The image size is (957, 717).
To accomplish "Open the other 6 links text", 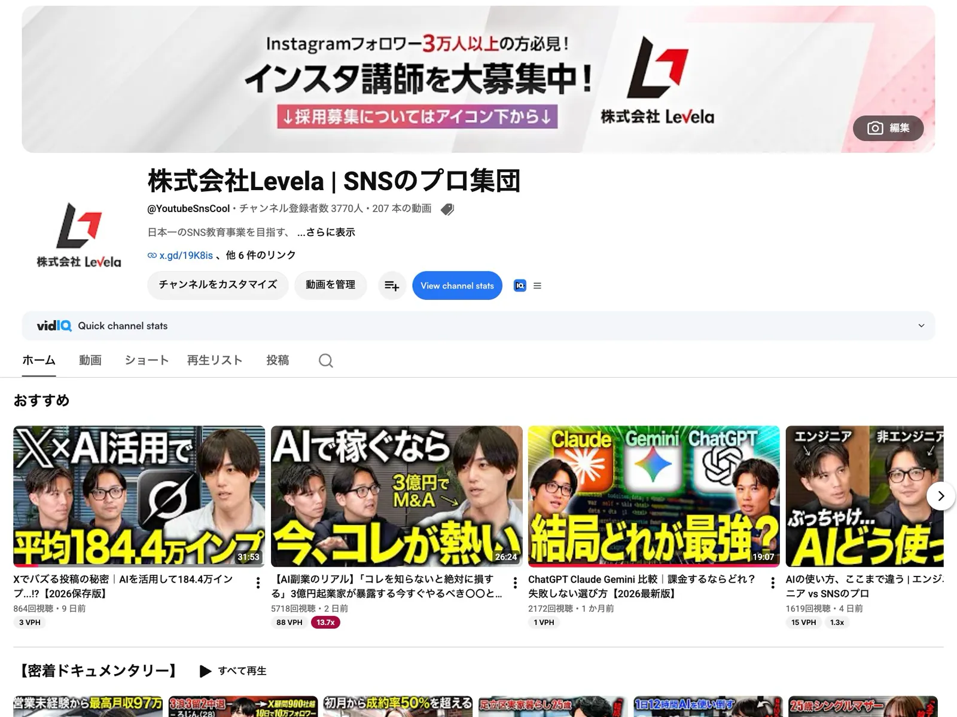I will point(261,255).
